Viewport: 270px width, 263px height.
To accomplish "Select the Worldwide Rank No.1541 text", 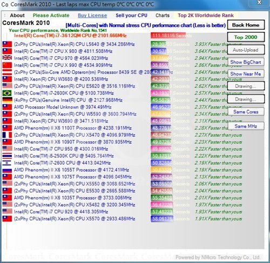I will pos(84,30).
